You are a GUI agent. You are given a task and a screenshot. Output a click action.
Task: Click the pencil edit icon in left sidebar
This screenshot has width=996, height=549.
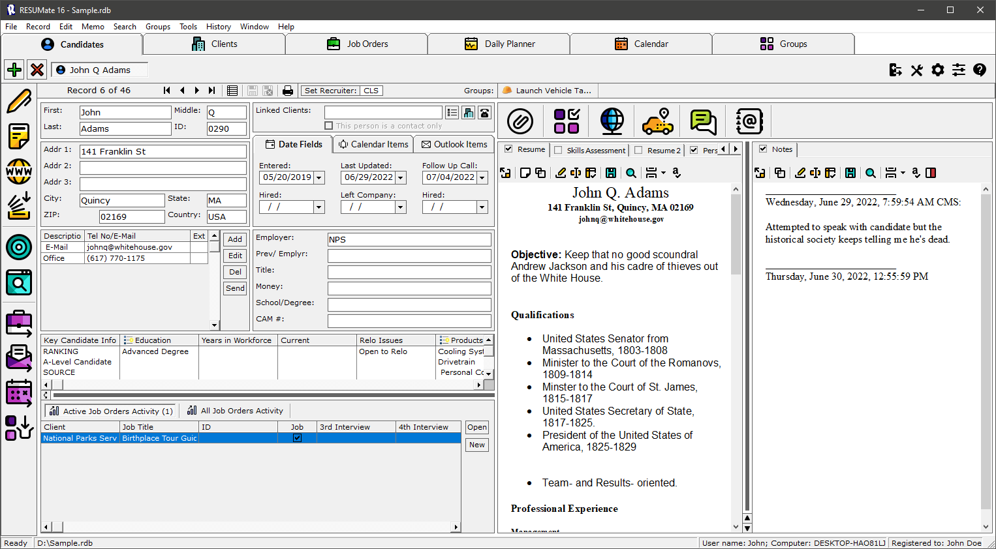tap(19, 101)
